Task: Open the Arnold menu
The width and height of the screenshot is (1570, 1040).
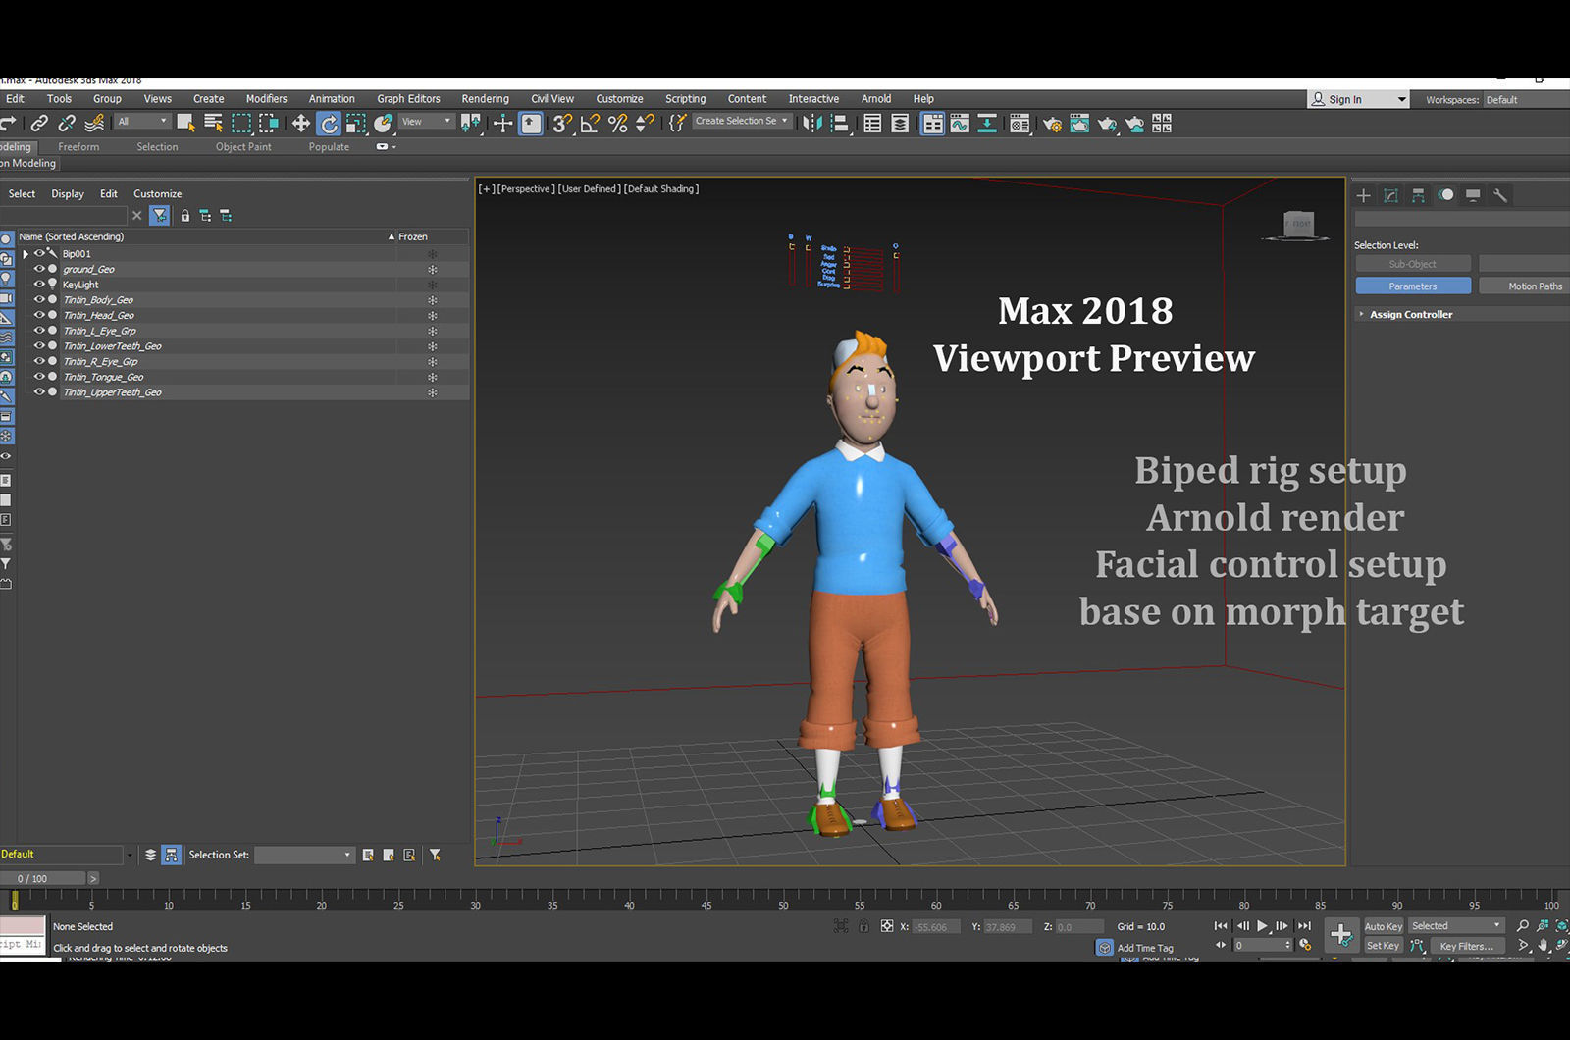Action: coord(876,99)
